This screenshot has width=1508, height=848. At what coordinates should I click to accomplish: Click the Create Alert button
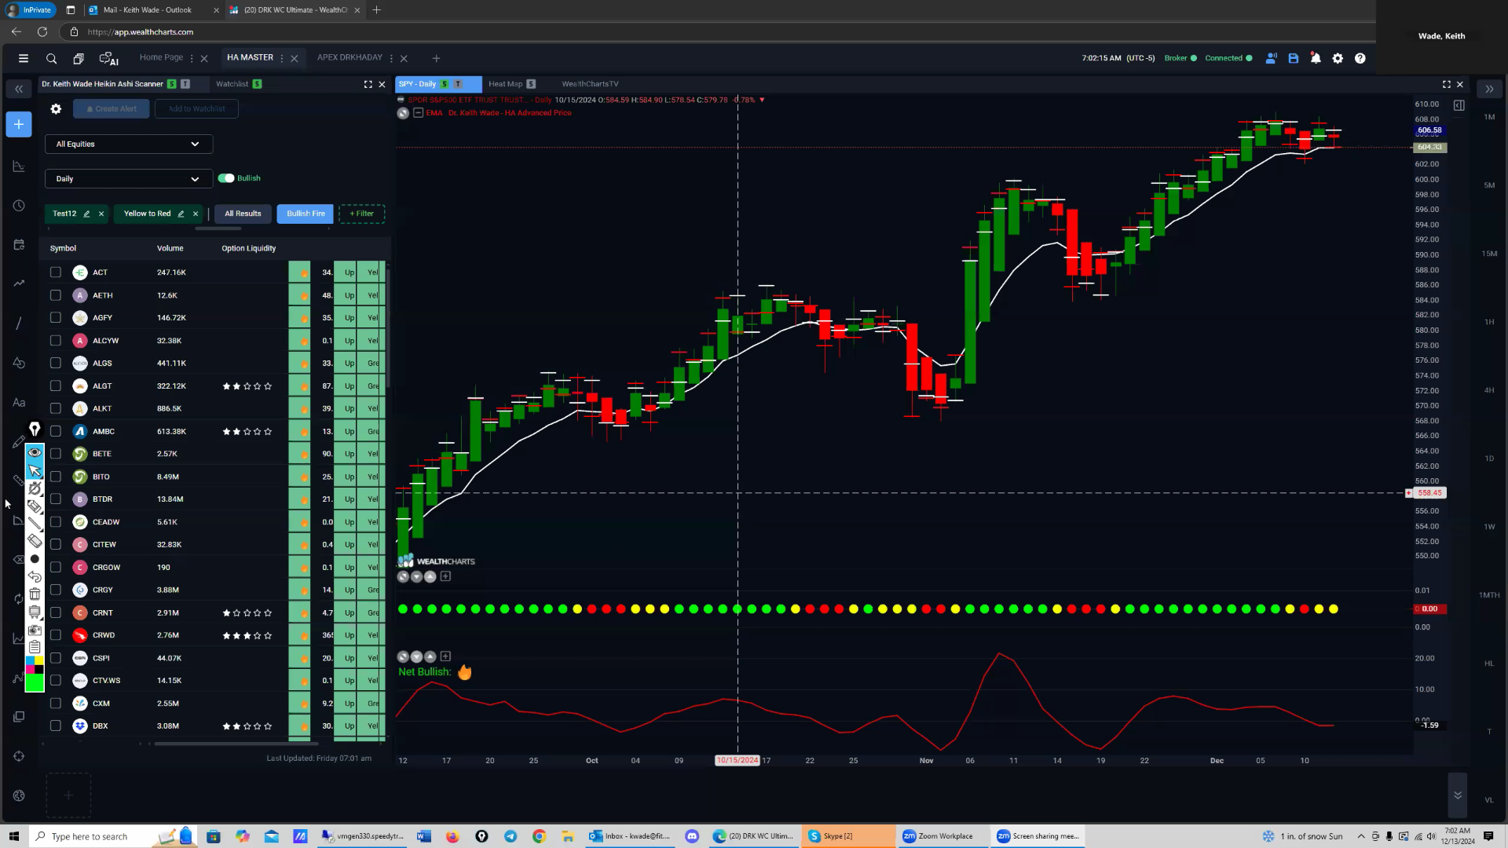pos(112,109)
